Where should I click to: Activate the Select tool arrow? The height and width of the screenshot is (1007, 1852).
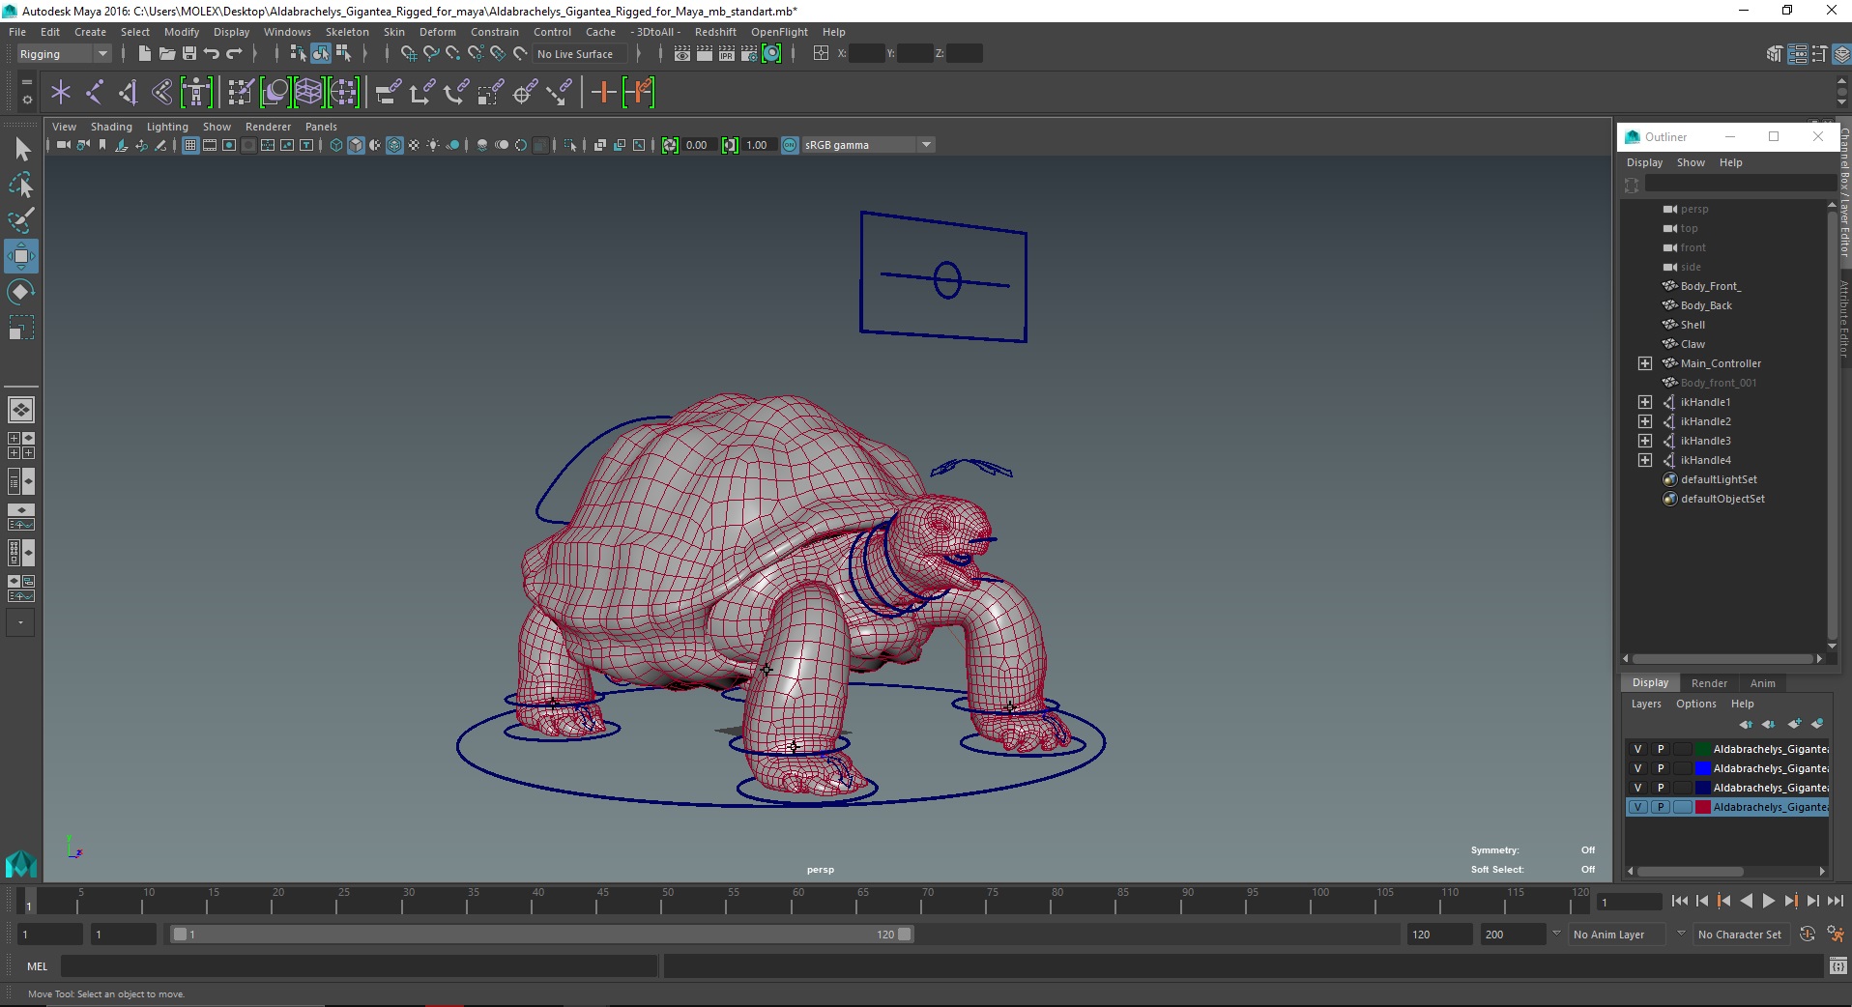coord(21,149)
